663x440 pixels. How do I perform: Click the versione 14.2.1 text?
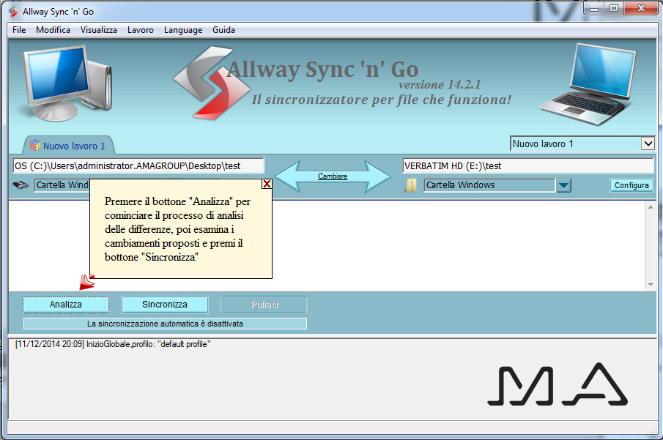[440, 84]
